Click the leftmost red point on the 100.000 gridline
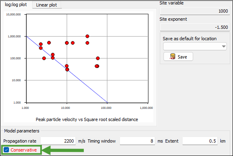Screen dimensions: 233x156 click(x=44, y=58)
